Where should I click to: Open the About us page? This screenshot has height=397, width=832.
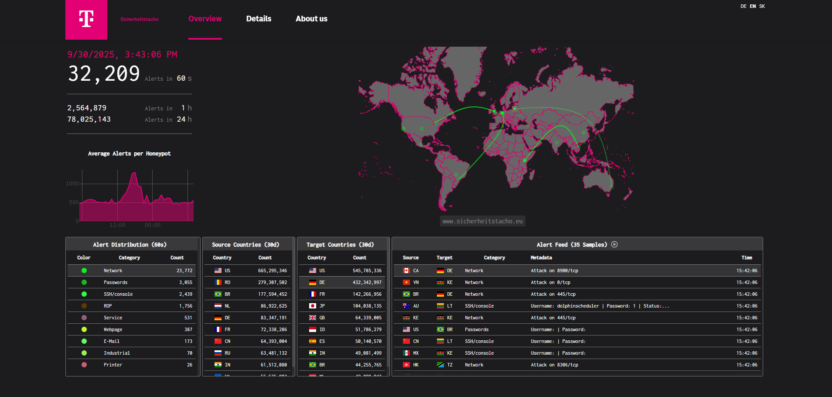311,19
